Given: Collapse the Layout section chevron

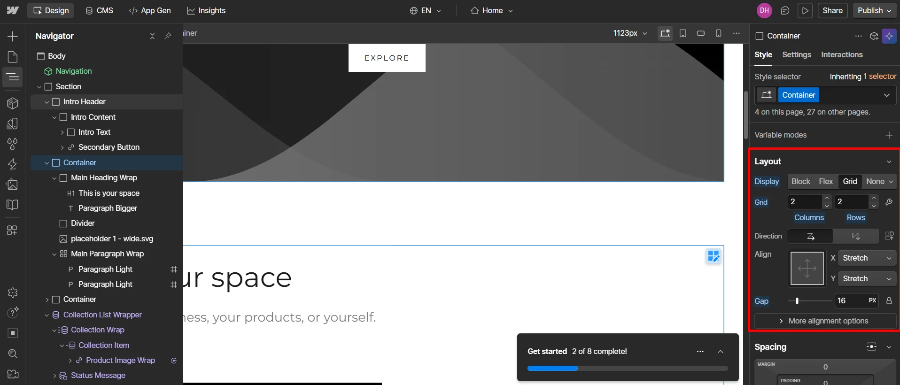Looking at the screenshot, I should click(889, 162).
